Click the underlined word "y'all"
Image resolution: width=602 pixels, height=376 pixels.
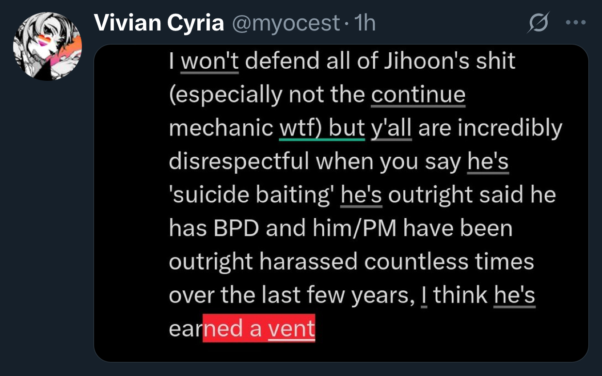[x=391, y=128]
